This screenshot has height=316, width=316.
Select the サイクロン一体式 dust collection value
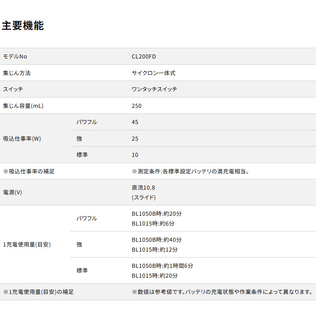153,73
